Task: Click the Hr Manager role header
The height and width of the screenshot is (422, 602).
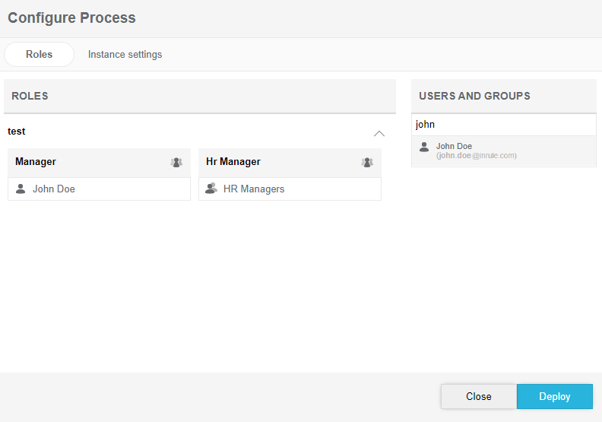Action: tap(233, 162)
